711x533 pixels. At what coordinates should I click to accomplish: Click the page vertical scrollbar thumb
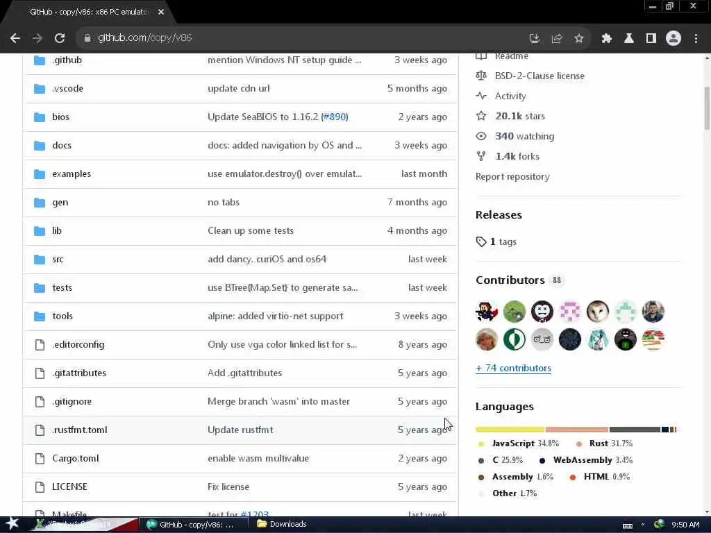point(706,108)
